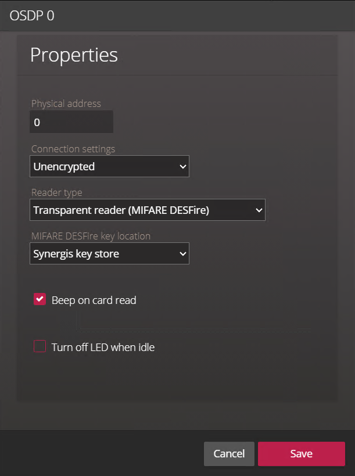The image size is (355, 476).
Task: Enable the Turn off LED when idle checkbox
Action: 40,347
